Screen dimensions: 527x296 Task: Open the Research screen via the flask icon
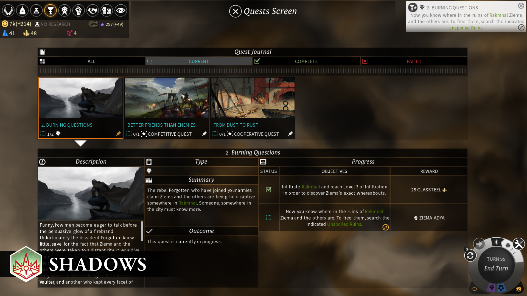point(36,10)
